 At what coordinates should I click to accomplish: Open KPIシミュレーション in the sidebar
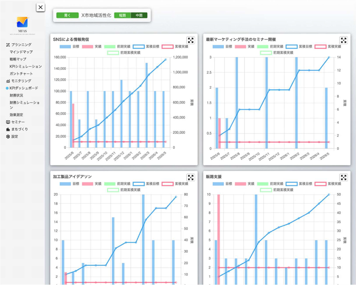(26, 67)
